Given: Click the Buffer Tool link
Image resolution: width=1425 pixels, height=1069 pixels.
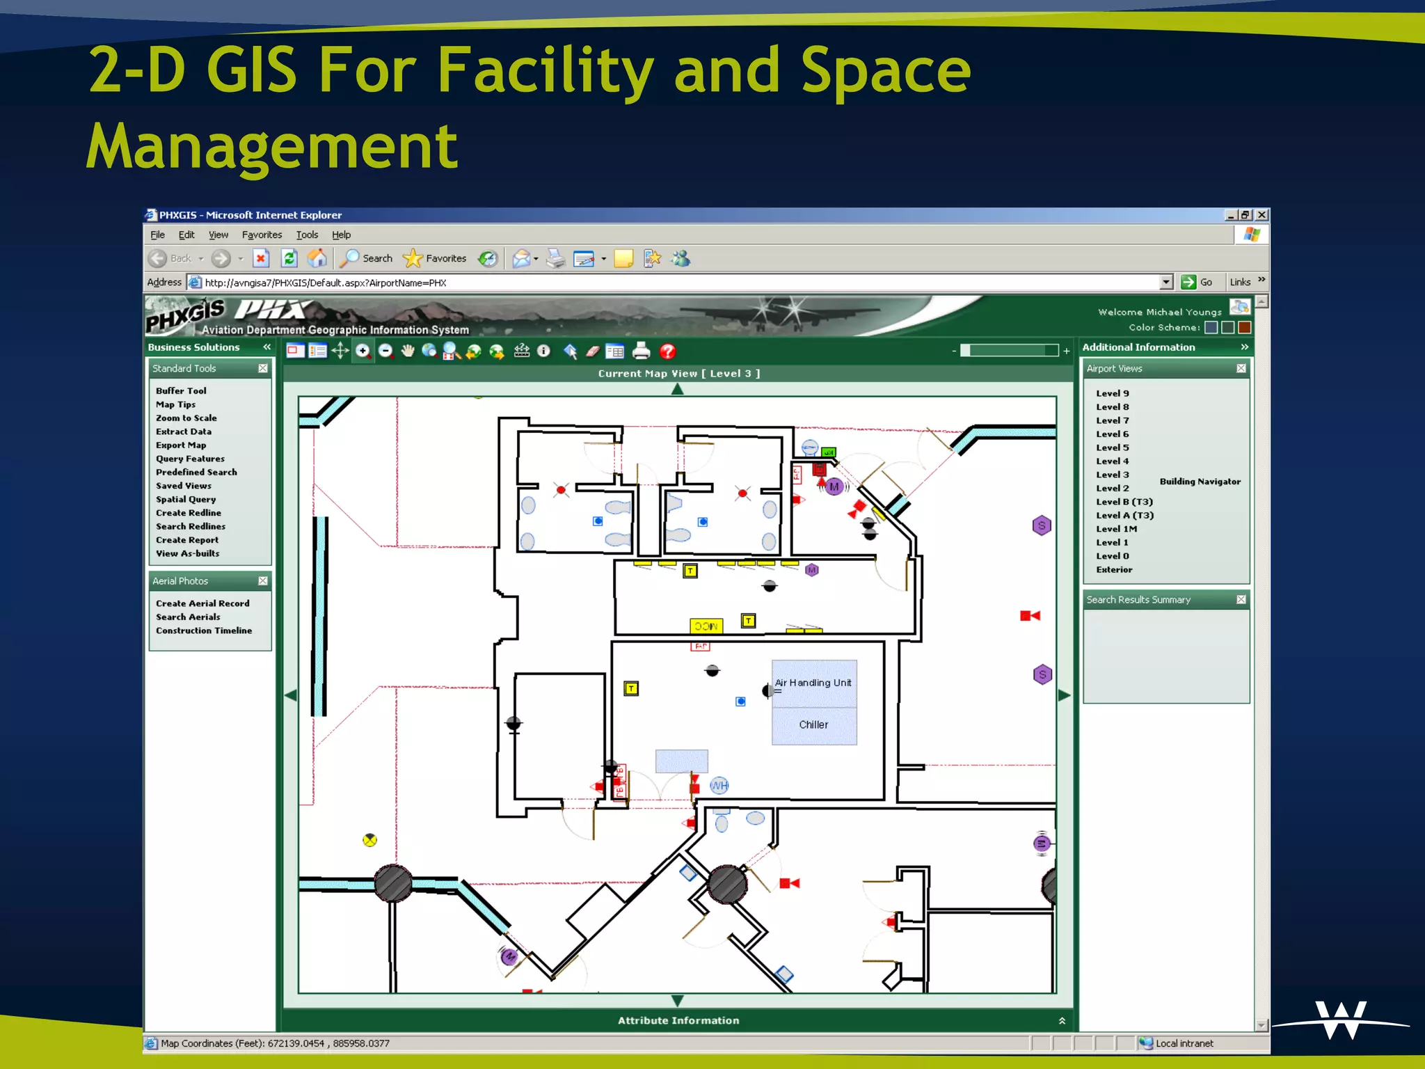Looking at the screenshot, I should (181, 391).
